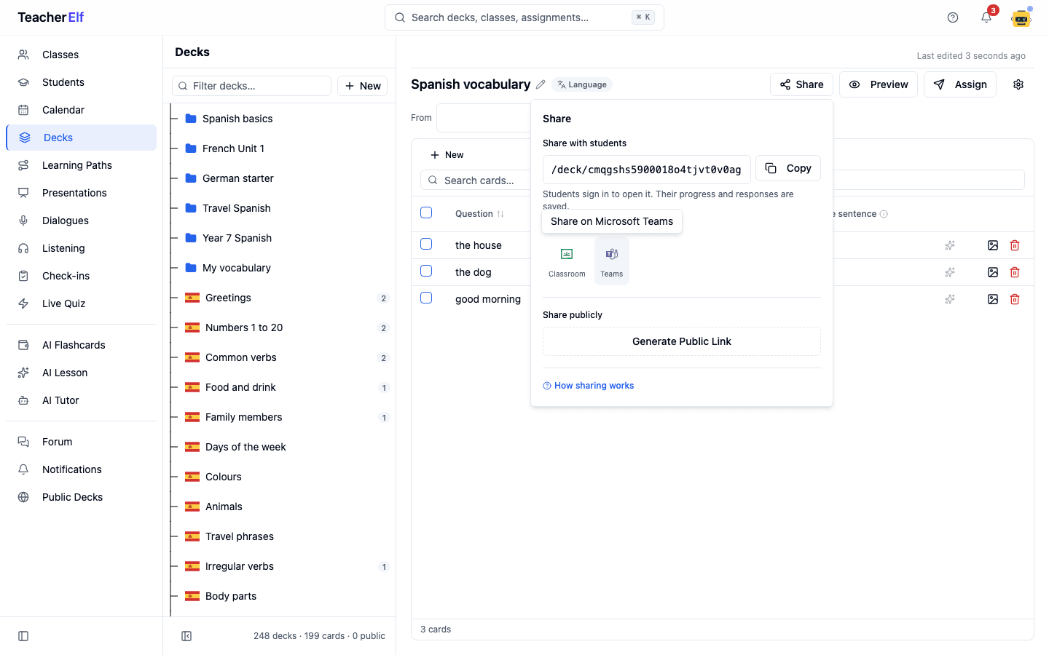Image resolution: width=1049 pixels, height=655 pixels.
Task: Click the sentence column info icon
Action: coord(884,214)
